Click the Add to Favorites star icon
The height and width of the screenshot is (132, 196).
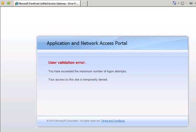pyautogui.click(x=9, y=3)
